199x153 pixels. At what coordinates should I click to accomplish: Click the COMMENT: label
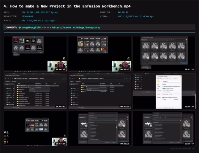tap(11, 27)
